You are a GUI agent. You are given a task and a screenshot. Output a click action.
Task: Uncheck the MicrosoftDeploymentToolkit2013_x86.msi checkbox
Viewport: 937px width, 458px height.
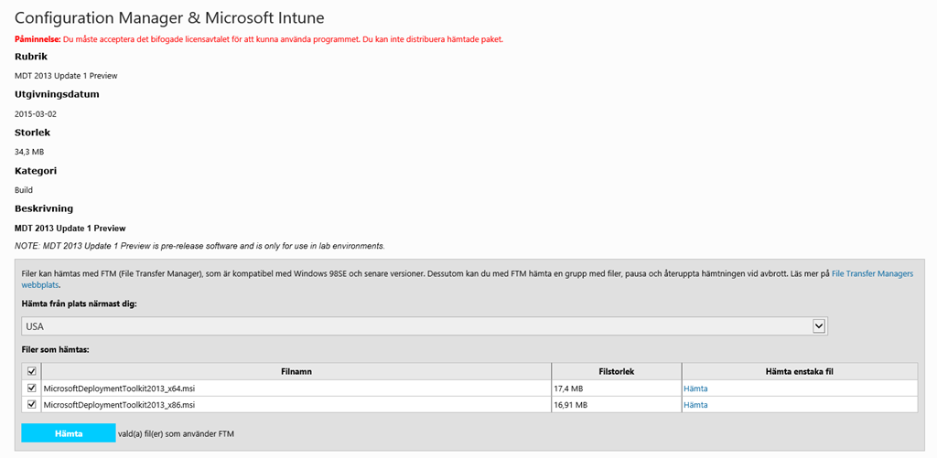32,404
